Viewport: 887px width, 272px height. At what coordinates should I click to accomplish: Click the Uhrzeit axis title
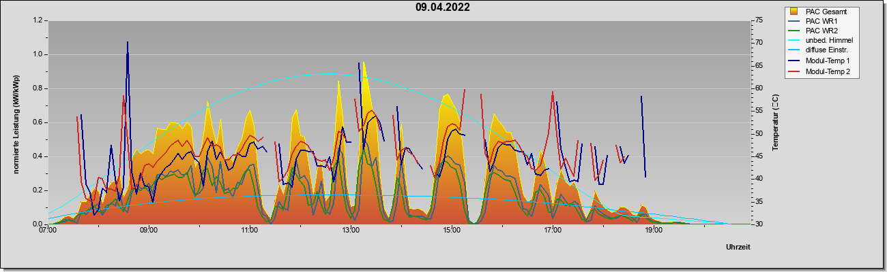click(738, 248)
